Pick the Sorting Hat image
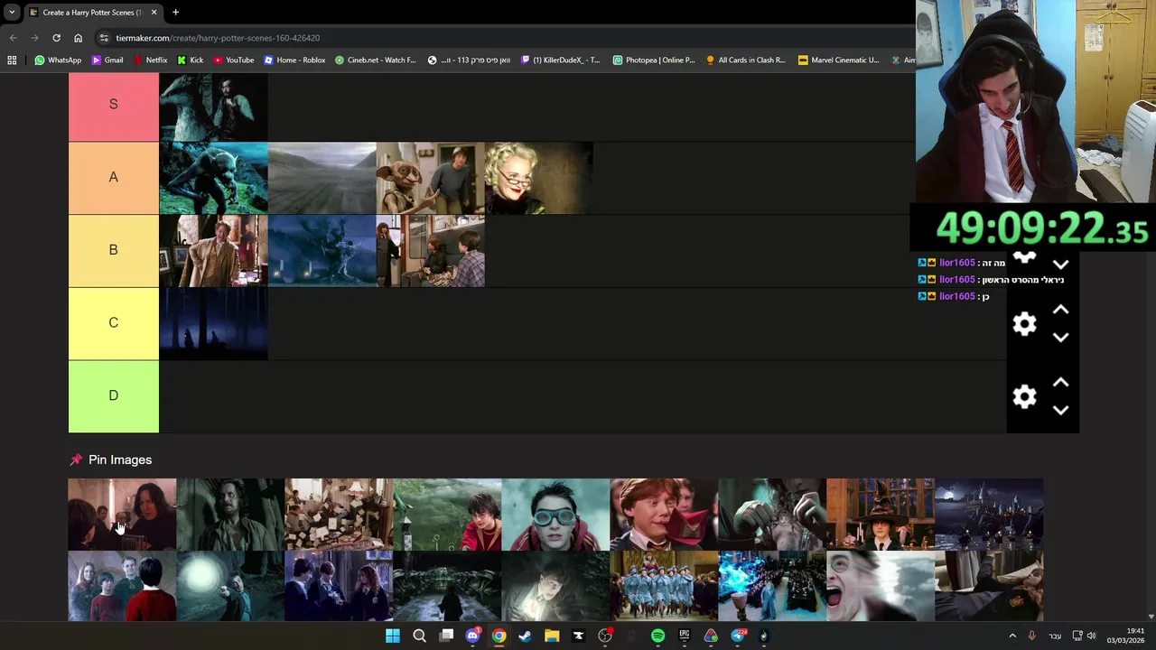The height and width of the screenshot is (650, 1156). click(x=881, y=514)
